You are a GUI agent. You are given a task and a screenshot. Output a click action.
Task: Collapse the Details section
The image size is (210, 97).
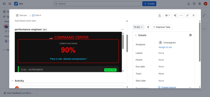click(x=136, y=35)
